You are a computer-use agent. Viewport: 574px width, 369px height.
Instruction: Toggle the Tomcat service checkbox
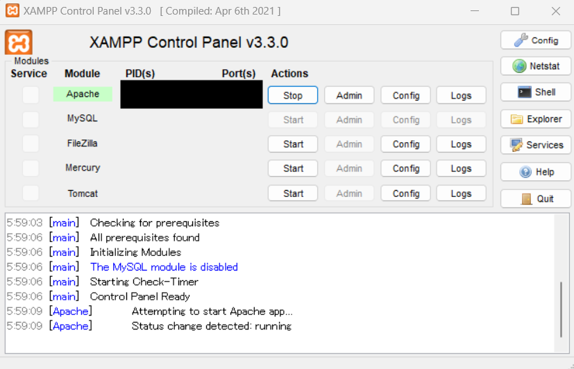(x=31, y=194)
